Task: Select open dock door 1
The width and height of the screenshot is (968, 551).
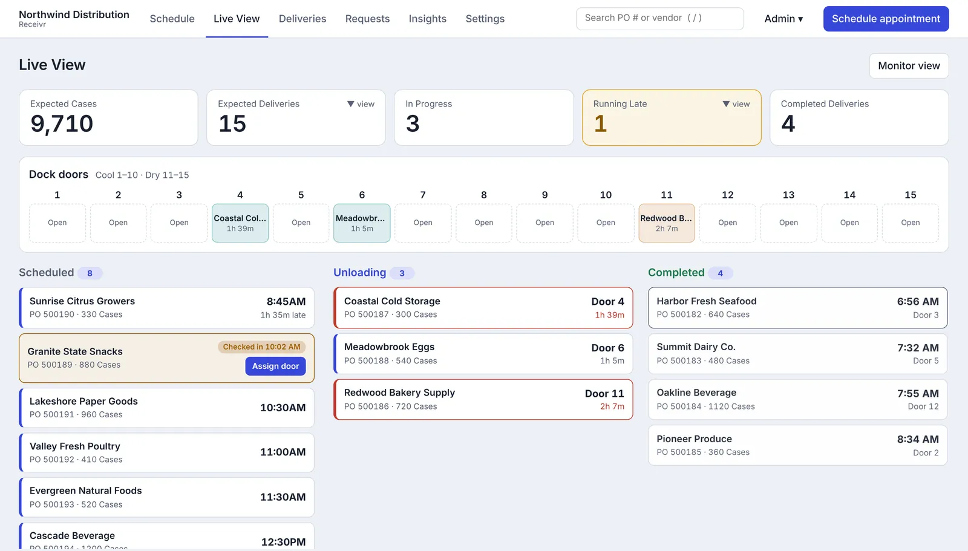Action: [x=57, y=223]
